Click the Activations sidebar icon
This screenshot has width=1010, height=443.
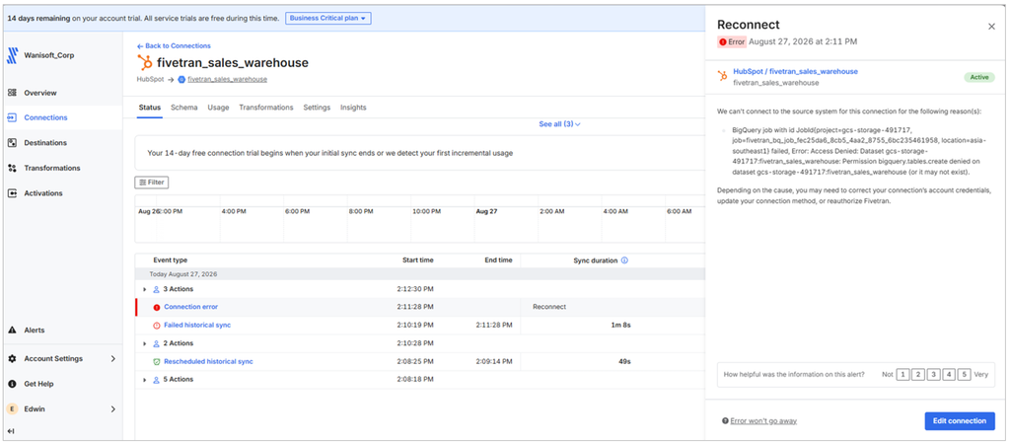[12, 193]
